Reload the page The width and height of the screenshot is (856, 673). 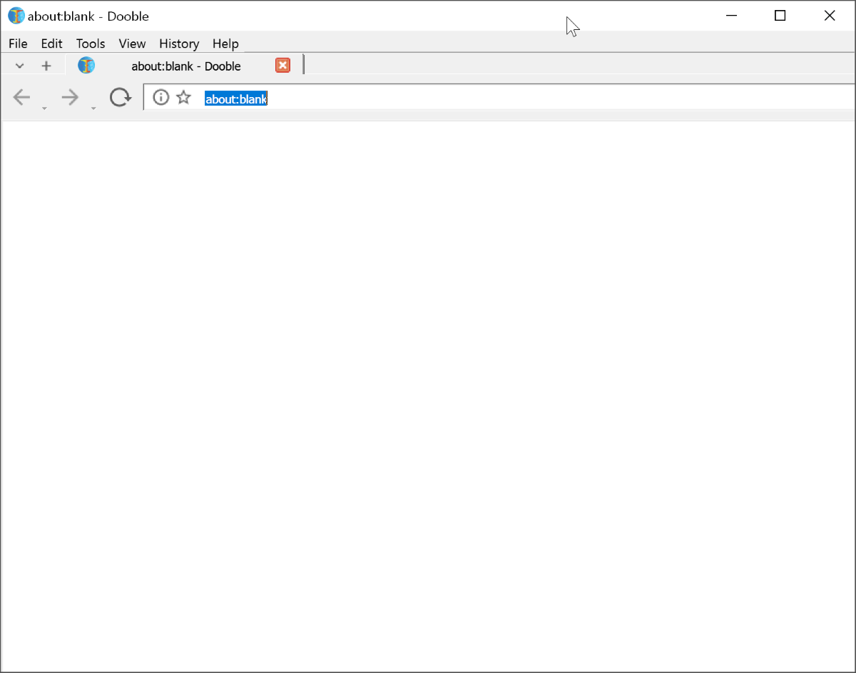click(121, 97)
